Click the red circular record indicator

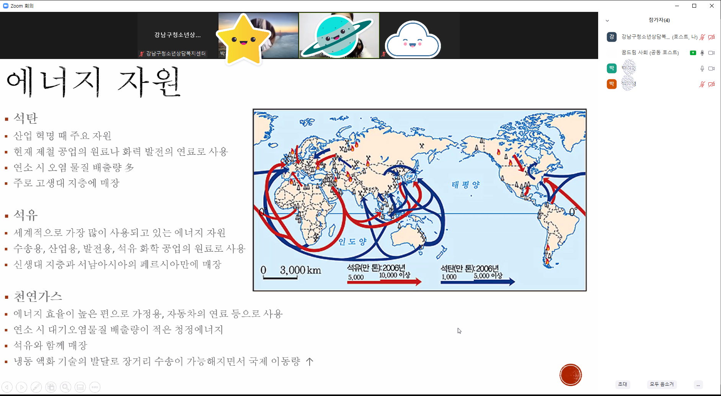[x=570, y=375]
